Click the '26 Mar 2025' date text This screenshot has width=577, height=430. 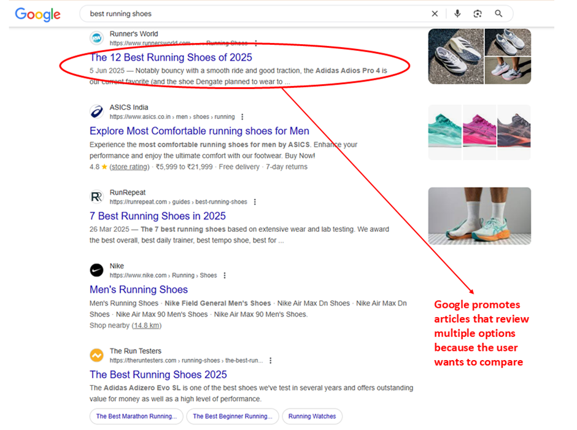(x=109, y=229)
